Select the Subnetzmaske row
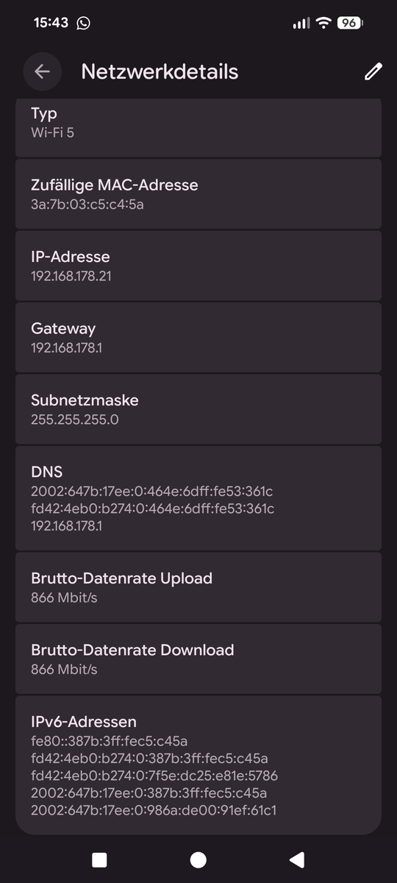The width and height of the screenshot is (397, 883). tap(198, 409)
